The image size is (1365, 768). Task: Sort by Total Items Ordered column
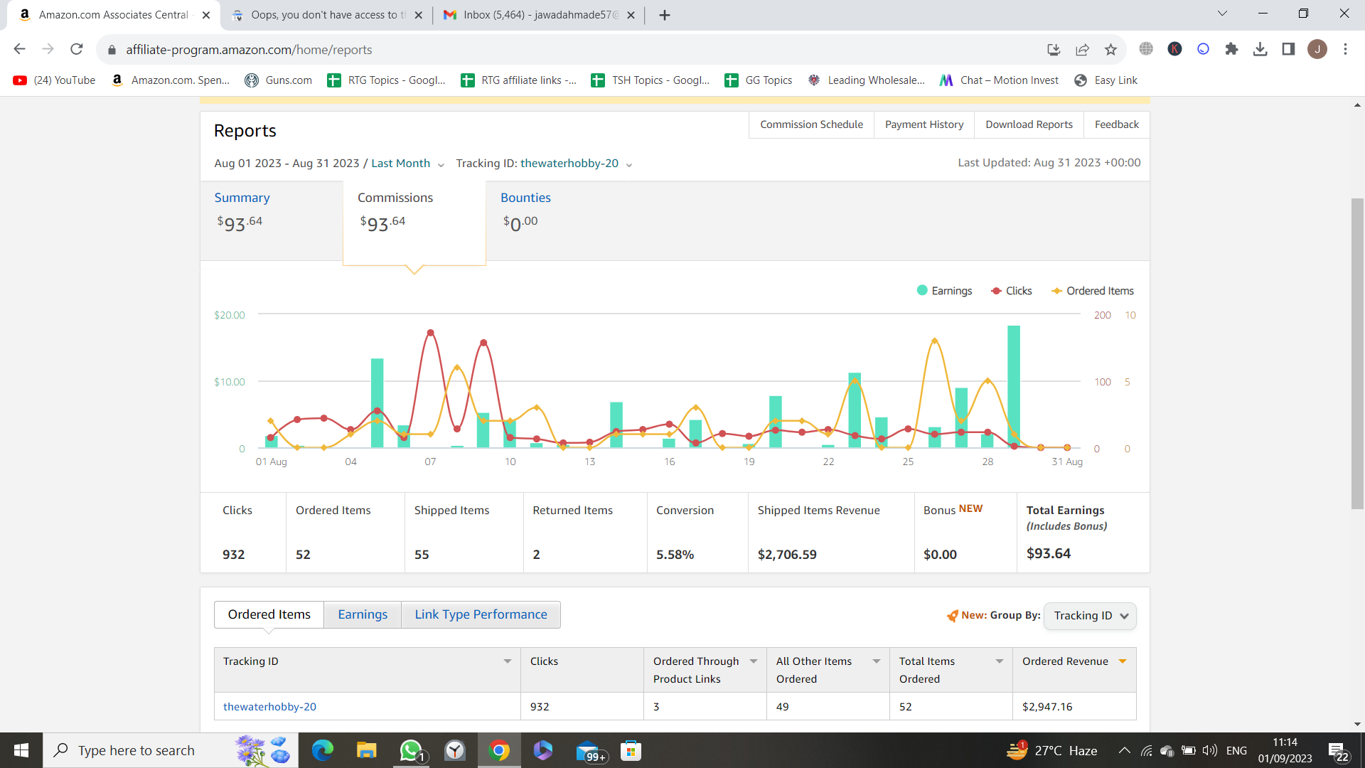click(x=1000, y=661)
